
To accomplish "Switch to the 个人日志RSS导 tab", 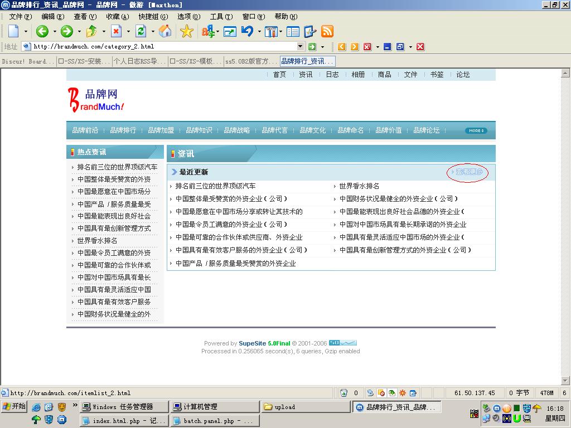I will coord(139,61).
